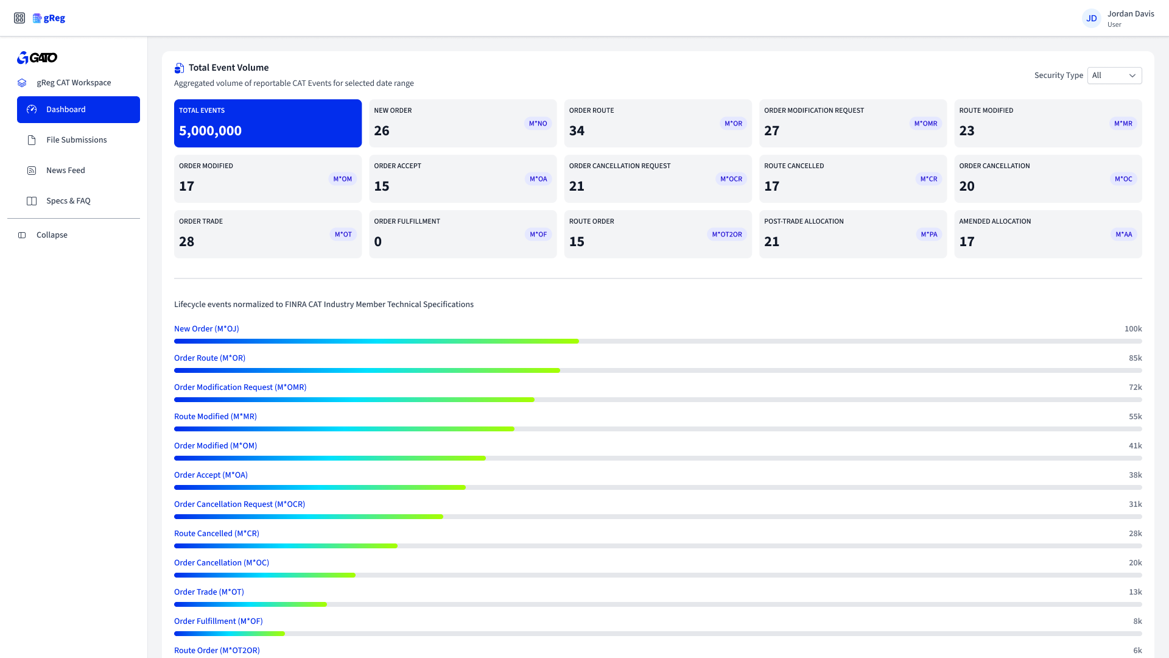The width and height of the screenshot is (1169, 658).
Task: Click the Total Event Volume header icon
Action: [179, 68]
